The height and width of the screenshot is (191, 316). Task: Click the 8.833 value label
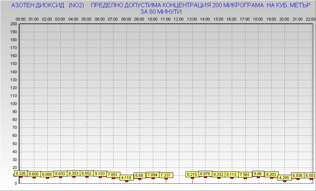(x=60, y=174)
